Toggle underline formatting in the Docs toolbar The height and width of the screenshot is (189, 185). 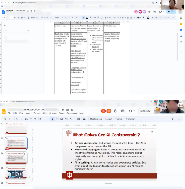click(x=83, y=18)
